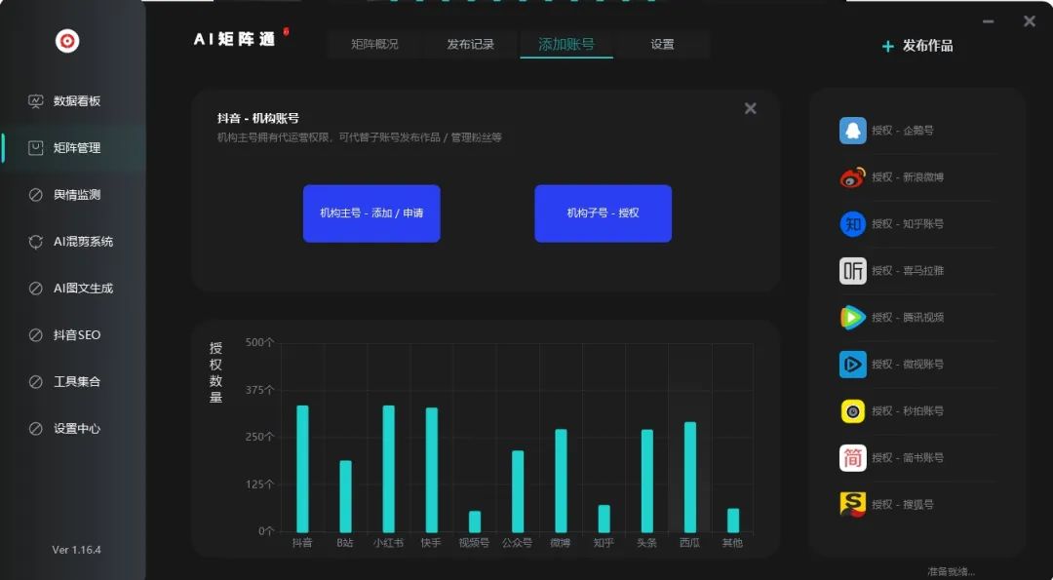Click 授权 - 新浪微博 link
Viewport: 1053px width, 580px height.
click(x=908, y=177)
